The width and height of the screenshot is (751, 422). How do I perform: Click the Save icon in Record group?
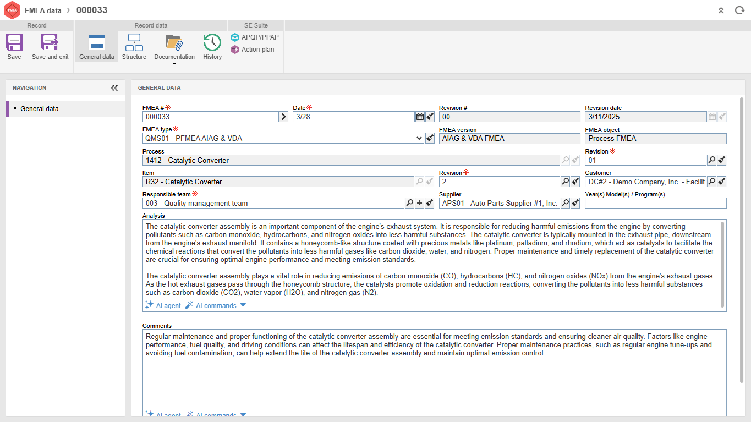tap(14, 43)
